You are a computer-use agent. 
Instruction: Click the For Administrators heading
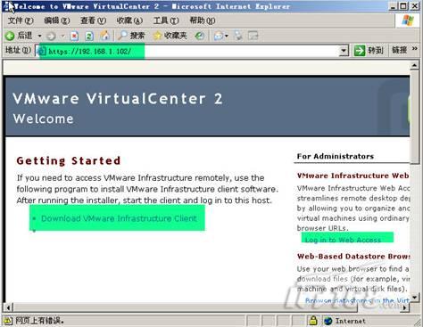pos(336,156)
